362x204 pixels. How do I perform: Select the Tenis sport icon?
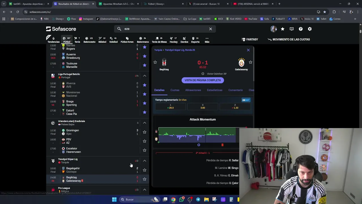[x=77, y=40]
